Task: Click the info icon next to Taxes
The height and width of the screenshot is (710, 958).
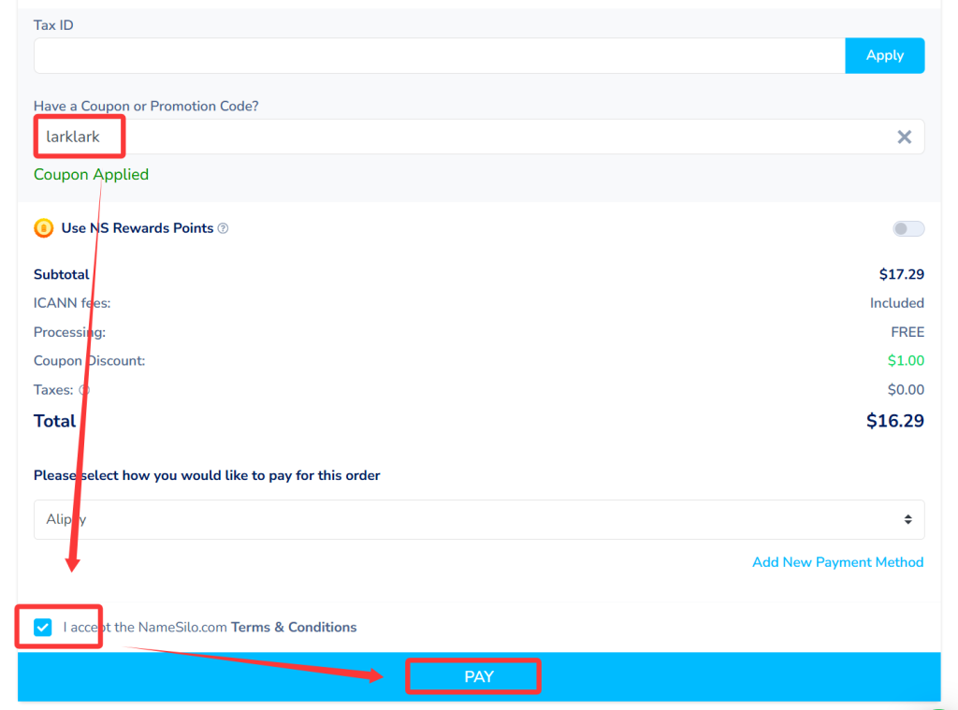Action: [84, 390]
